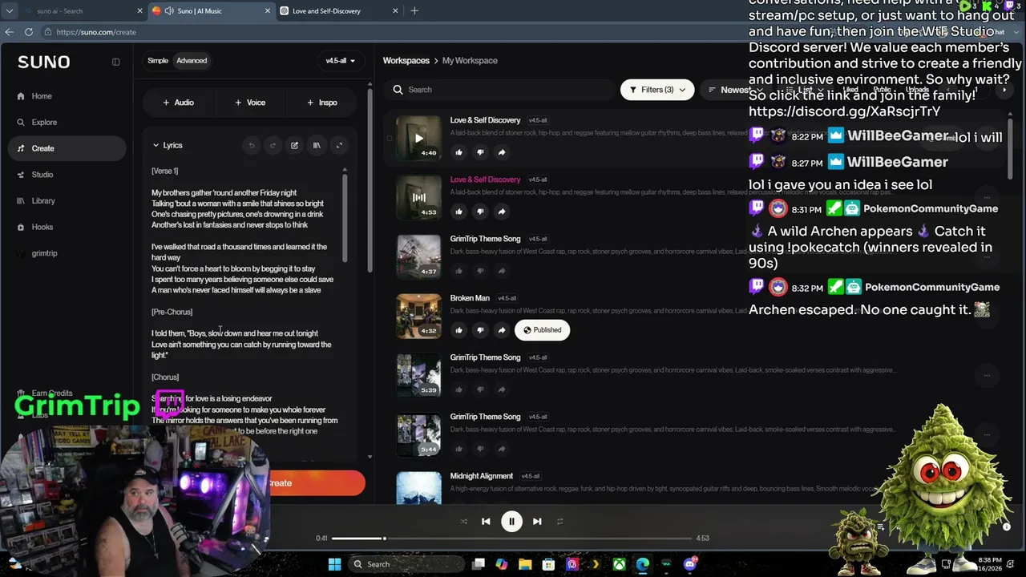Switch to the Love and Self-Discovery browser tab
The height and width of the screenshot is (577, 1026).
pyautogui.click(x=337, y=11)
